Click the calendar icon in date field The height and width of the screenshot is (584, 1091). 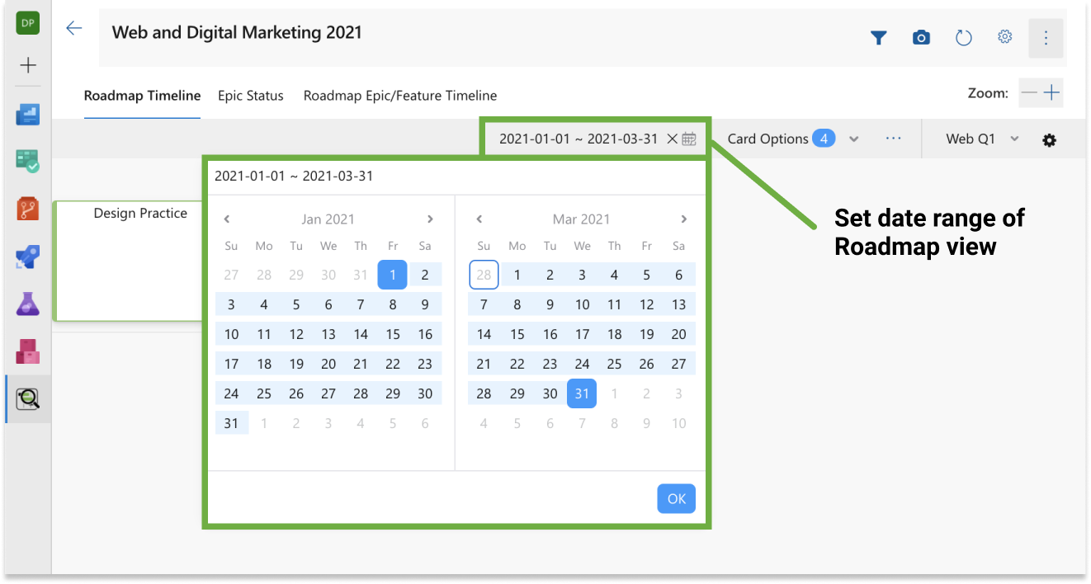click(689, 139)
